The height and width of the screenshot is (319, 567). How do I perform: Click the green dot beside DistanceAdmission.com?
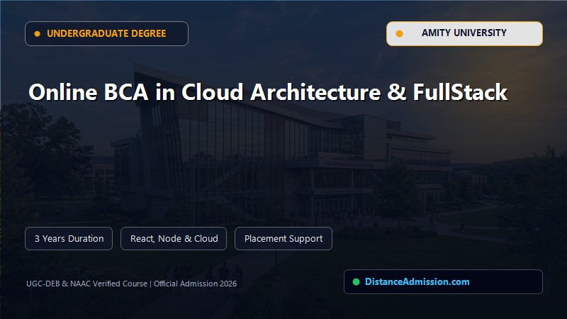(357, 281)
